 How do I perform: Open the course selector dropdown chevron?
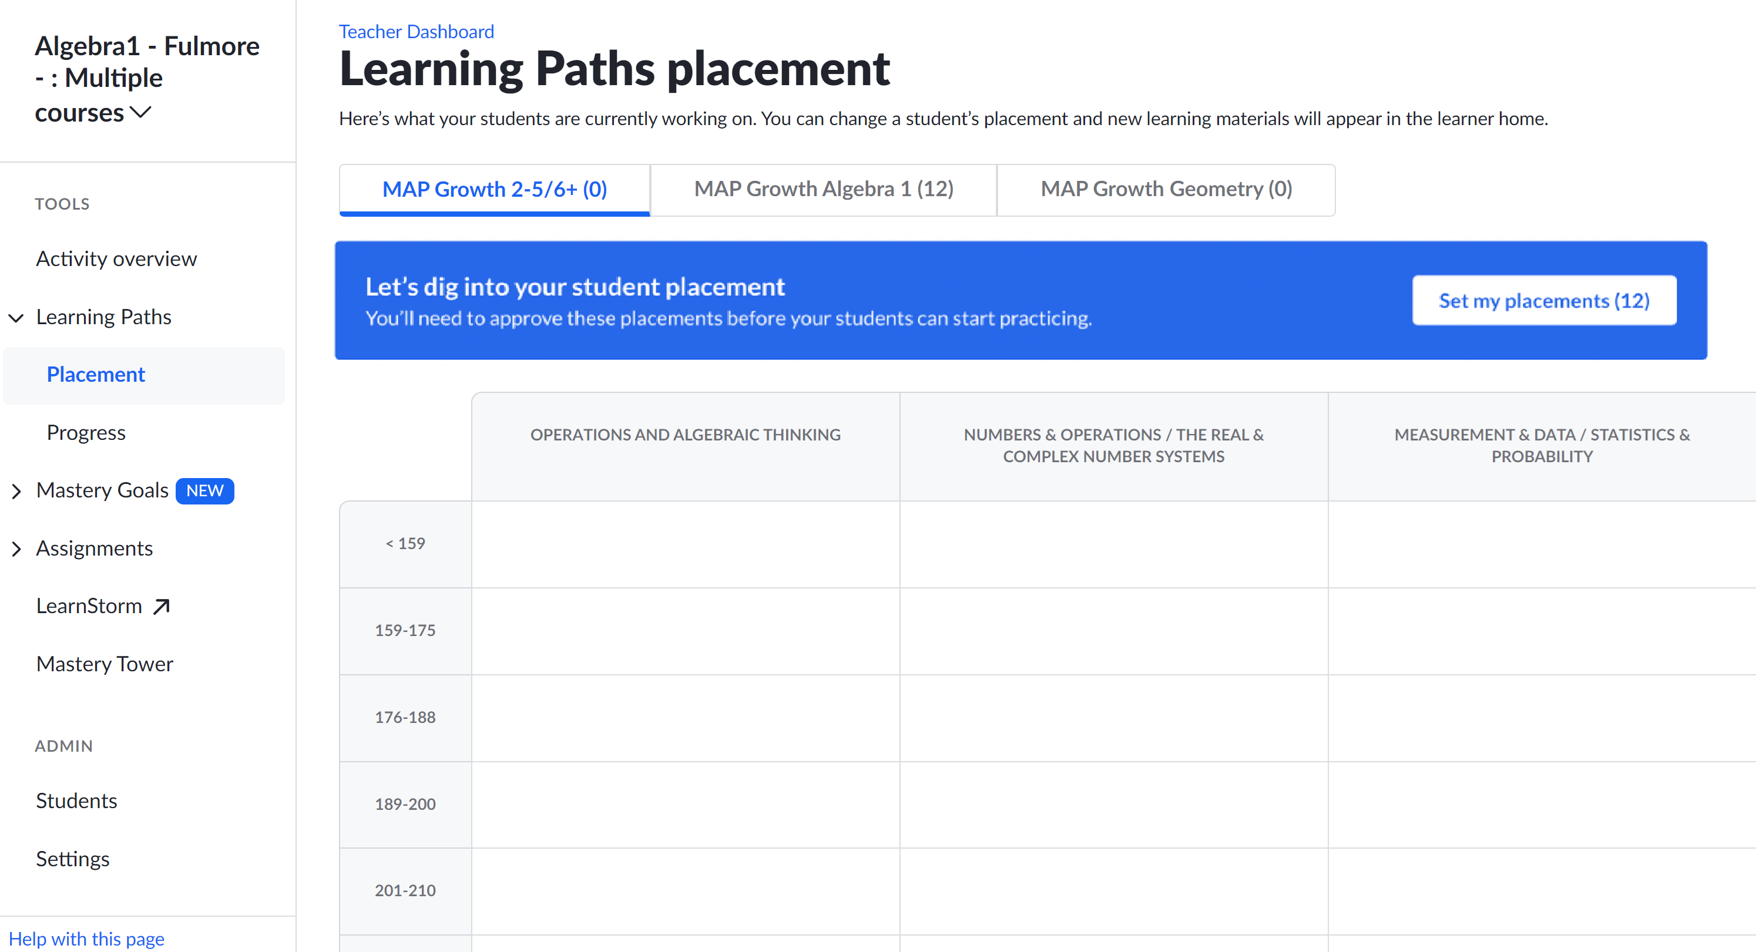(140, 112)
